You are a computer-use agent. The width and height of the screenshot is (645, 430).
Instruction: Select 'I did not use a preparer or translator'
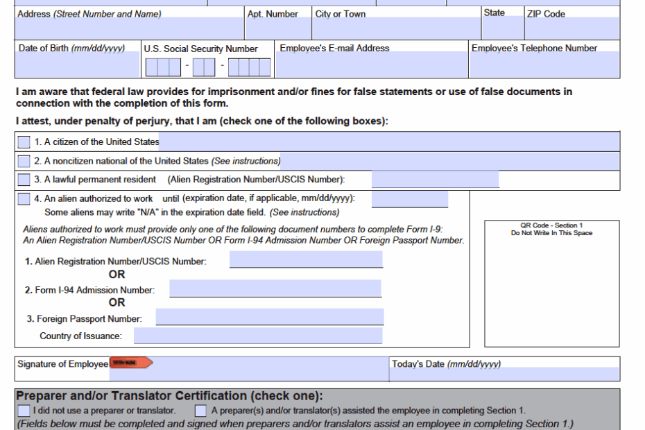point(23,410)
